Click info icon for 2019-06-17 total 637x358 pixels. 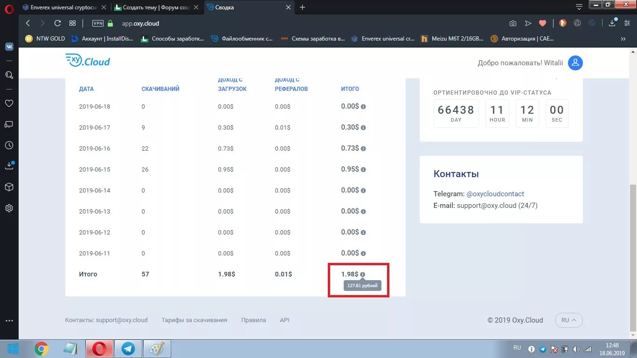point(363,128)
